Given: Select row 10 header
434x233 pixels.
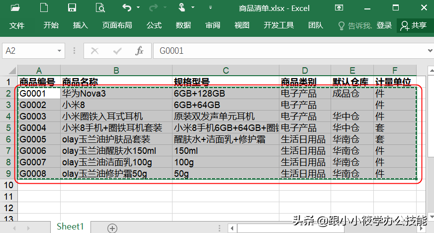Looking at the screenshot, I should [x=8, y=185].
